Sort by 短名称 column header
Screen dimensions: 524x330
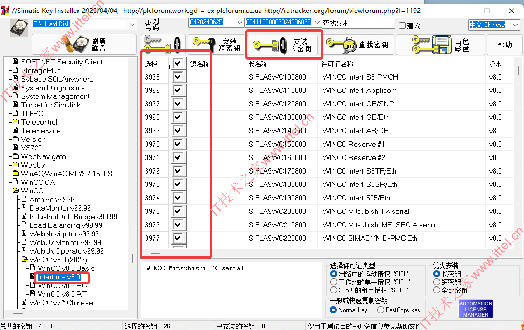pyautogui.click(x=200, y=64)
